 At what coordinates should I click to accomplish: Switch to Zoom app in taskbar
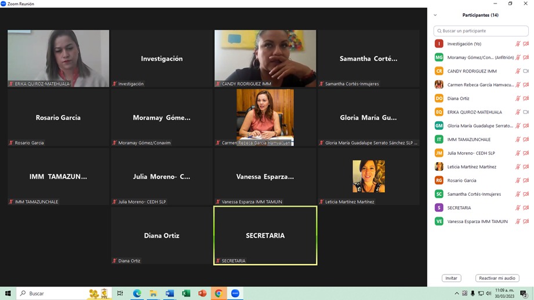coord(235,294)
